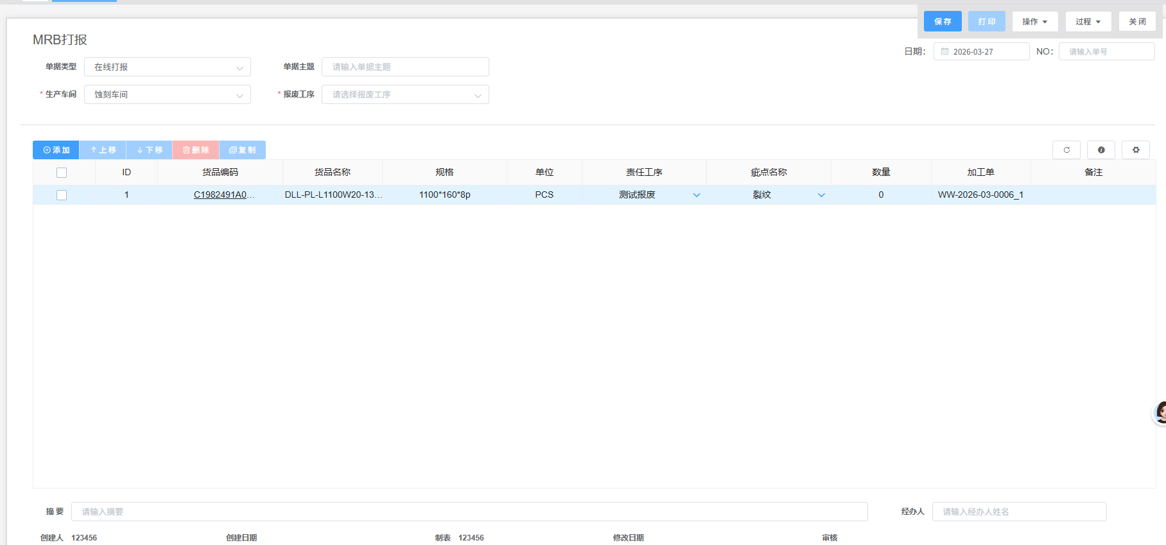Click the 复制 copy button
The image size is (1166, 545).
[x=243, y=150]
